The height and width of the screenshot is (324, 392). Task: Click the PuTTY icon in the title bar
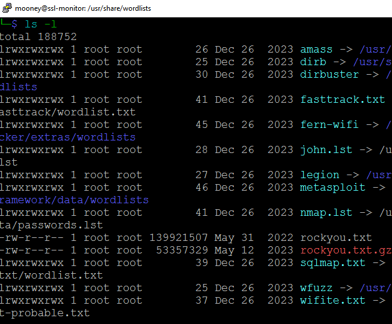pyautogui.click(x=7, y=8)
